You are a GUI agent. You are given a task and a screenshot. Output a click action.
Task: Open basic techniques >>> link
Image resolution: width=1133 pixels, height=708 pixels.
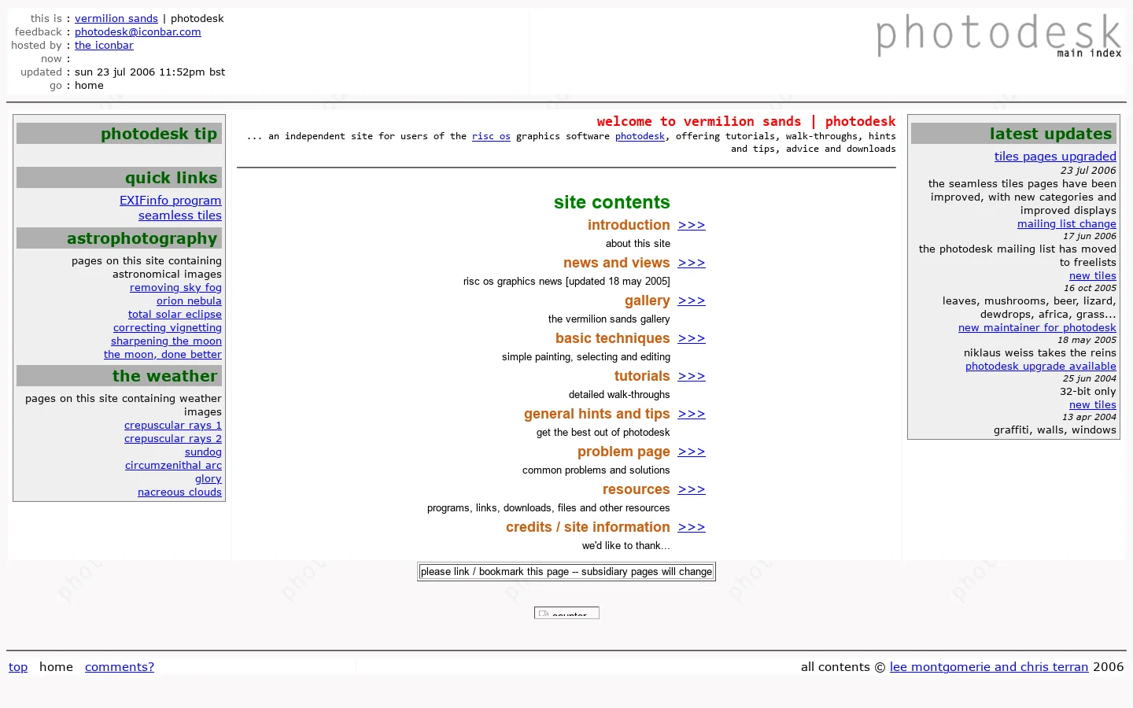click(692, 338)
